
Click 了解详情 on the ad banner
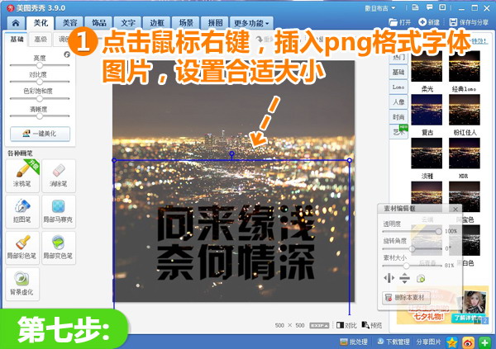466,318
